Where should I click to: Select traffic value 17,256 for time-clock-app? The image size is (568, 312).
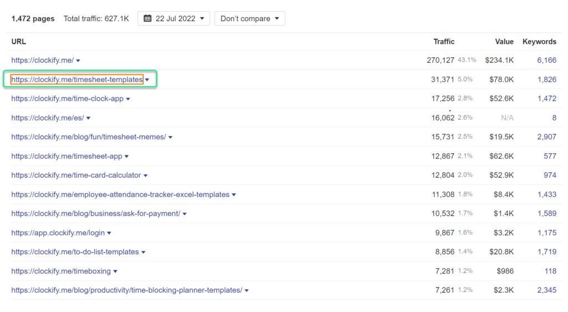[x=443, y=99]
